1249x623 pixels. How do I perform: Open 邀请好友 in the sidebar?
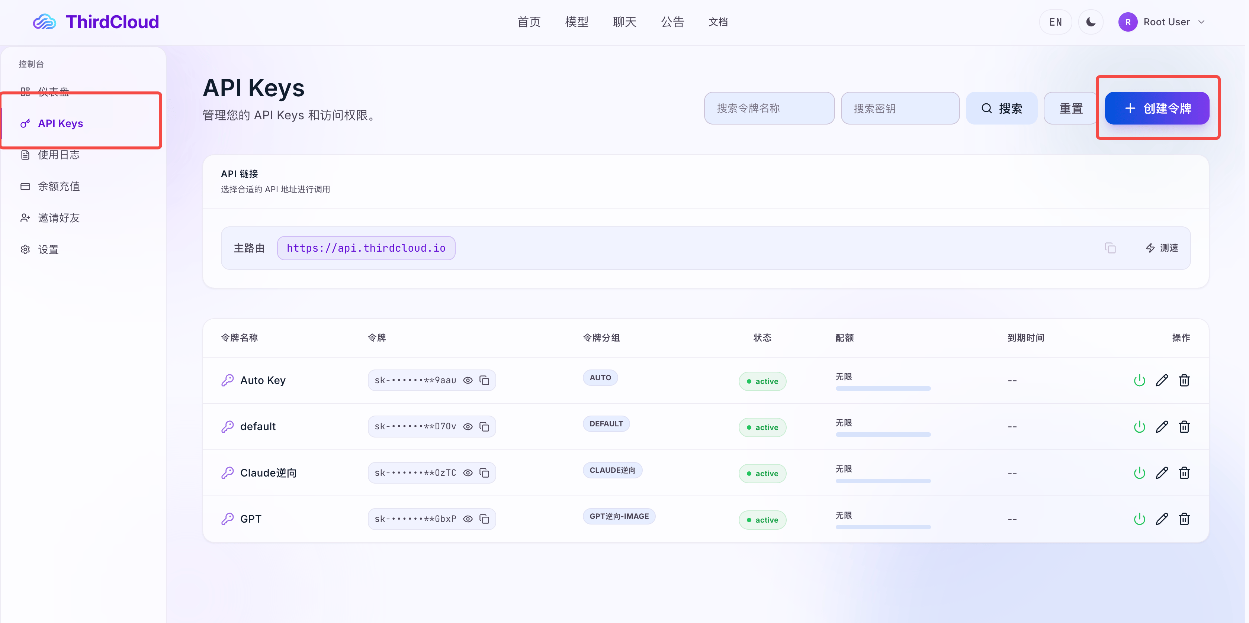pos(83,217)
